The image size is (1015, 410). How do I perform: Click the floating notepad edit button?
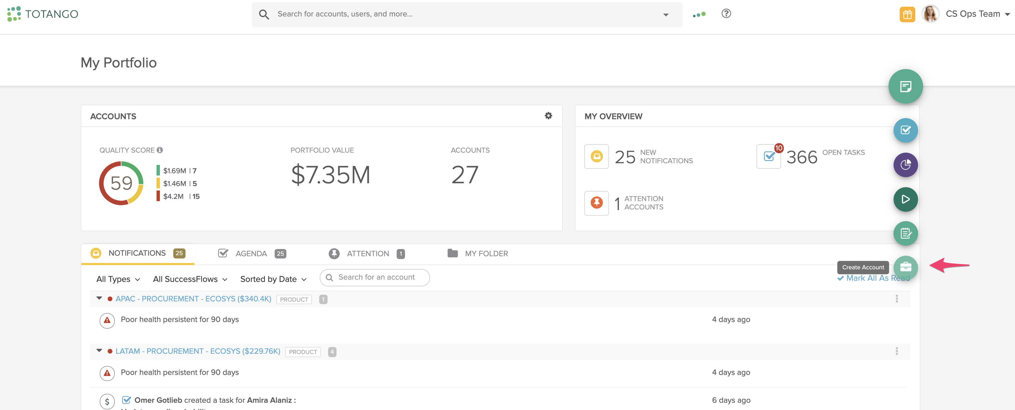click(x=906, y=234)
